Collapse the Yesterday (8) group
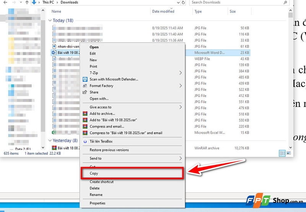 pos(50,140)
